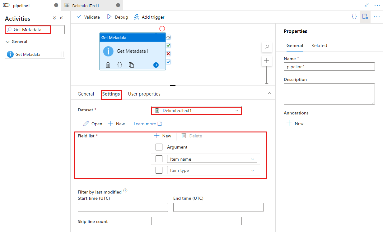Select the canvas search magnifier icon
The width and height of the screenshot is (383, 232).
click(267, 47)
